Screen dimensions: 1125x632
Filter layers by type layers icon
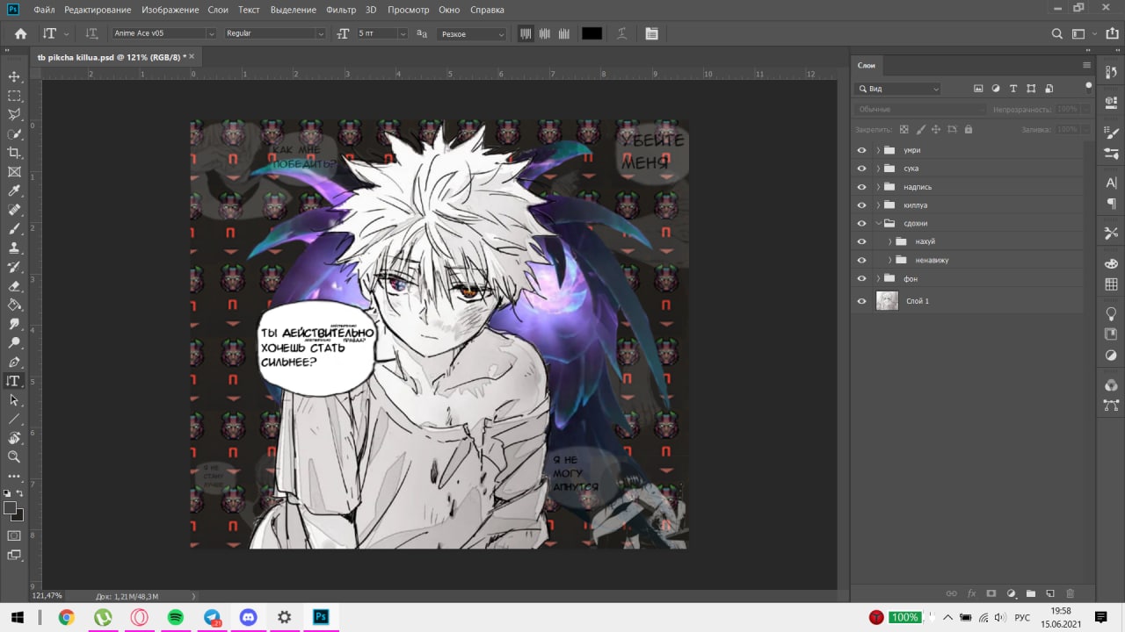coord(1013,89)
